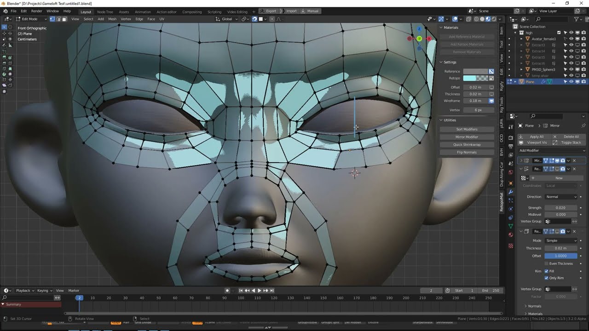The image size is (589, 331).
Task: Click the Flip Normals button
Action: (x=467, y=152)
